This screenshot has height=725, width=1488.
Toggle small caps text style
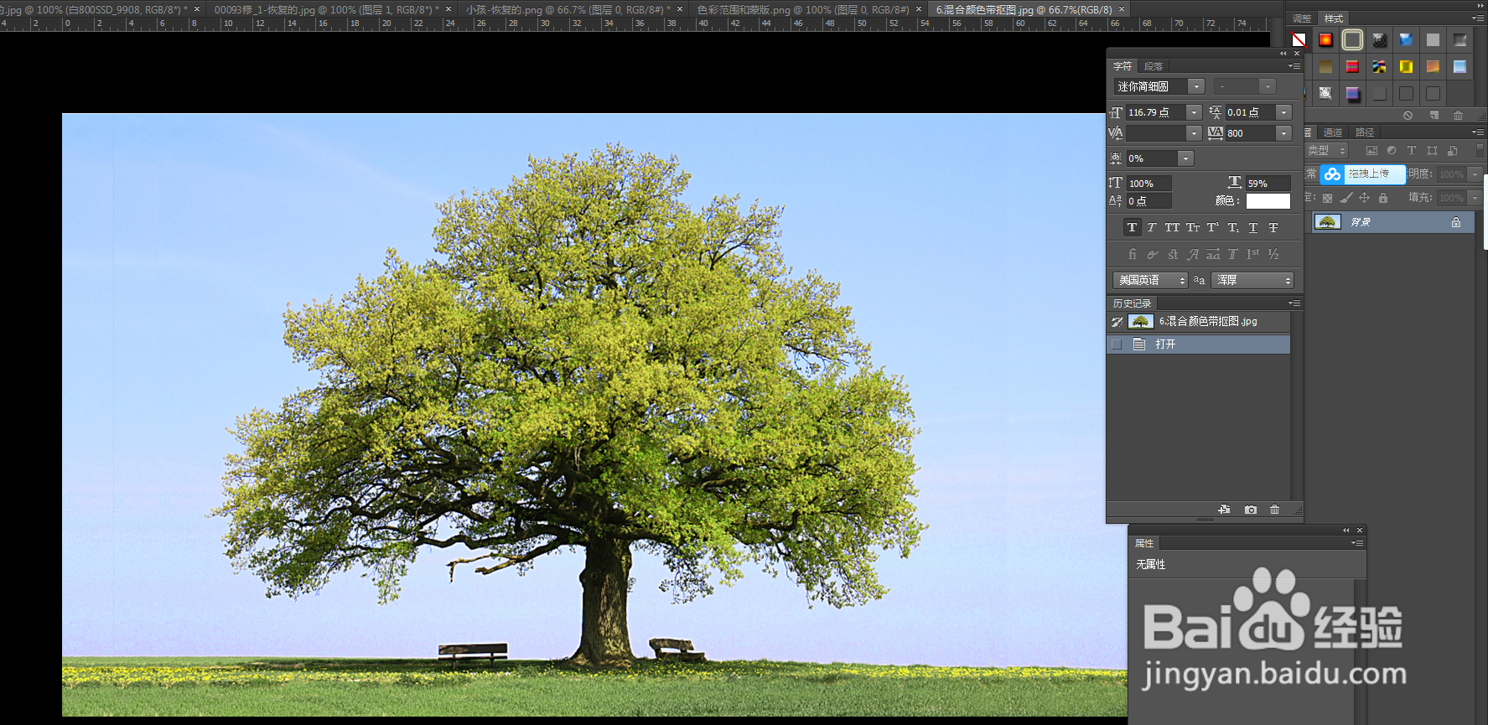point(1192,227)
